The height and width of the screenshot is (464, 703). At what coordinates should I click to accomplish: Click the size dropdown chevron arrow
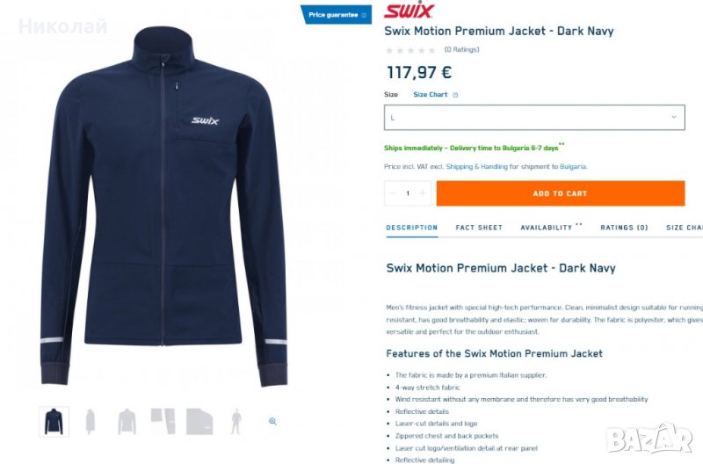coord(674,118)
